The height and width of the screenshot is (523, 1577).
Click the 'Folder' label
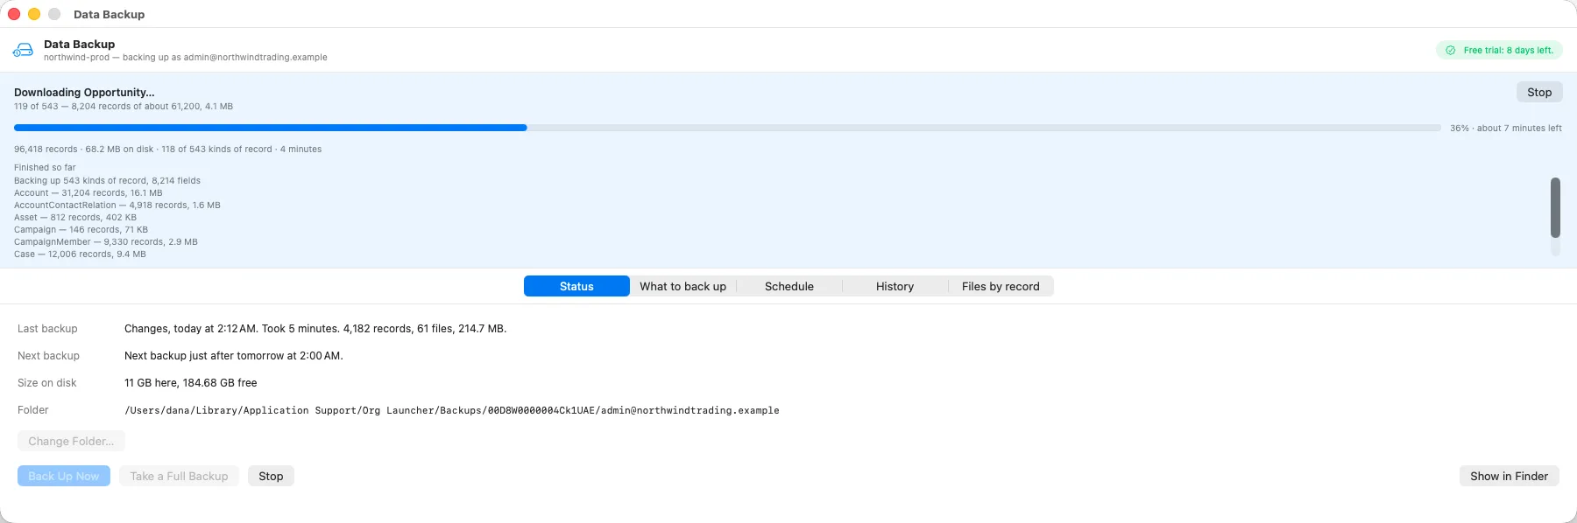tap(33, 410)
